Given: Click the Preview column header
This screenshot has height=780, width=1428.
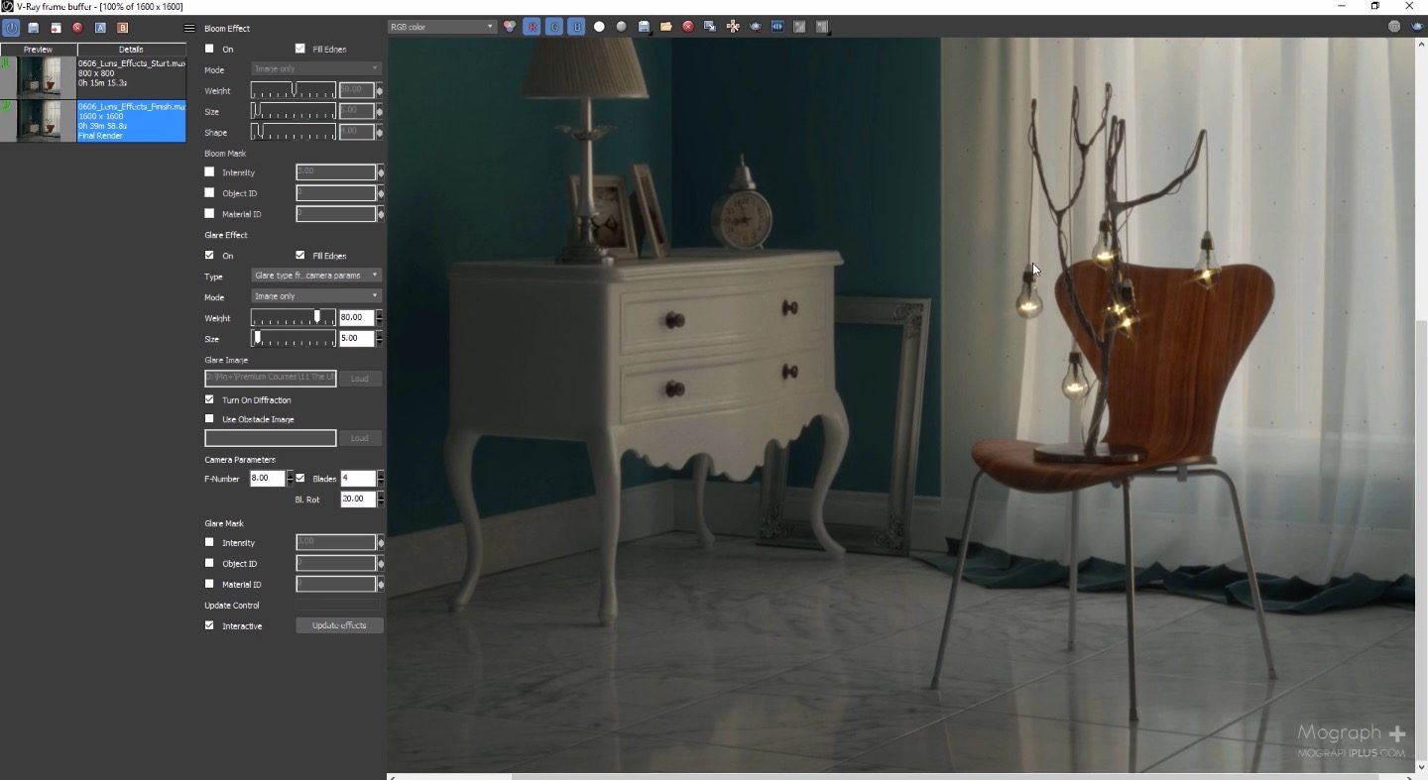Looking at the screenshot, I should tap(39, 50).
